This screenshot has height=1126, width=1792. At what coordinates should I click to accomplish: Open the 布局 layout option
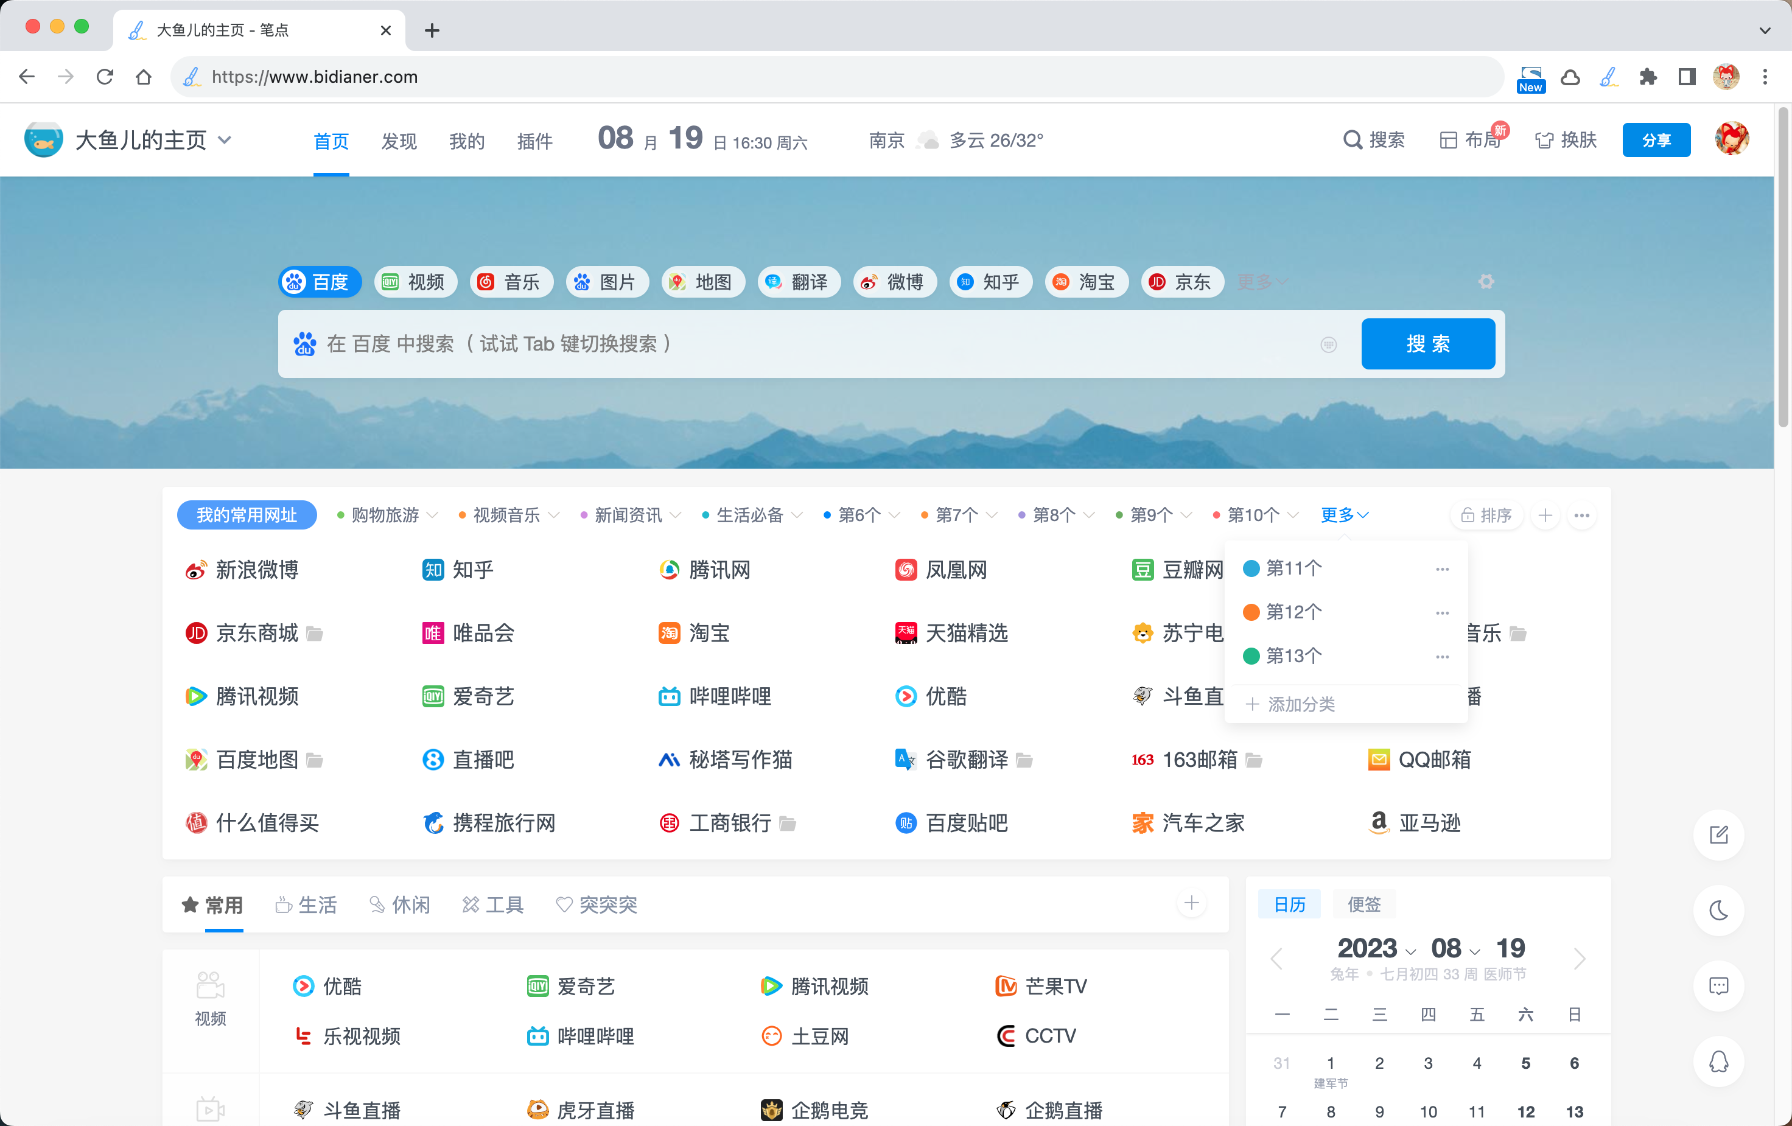pos(1471,140)
